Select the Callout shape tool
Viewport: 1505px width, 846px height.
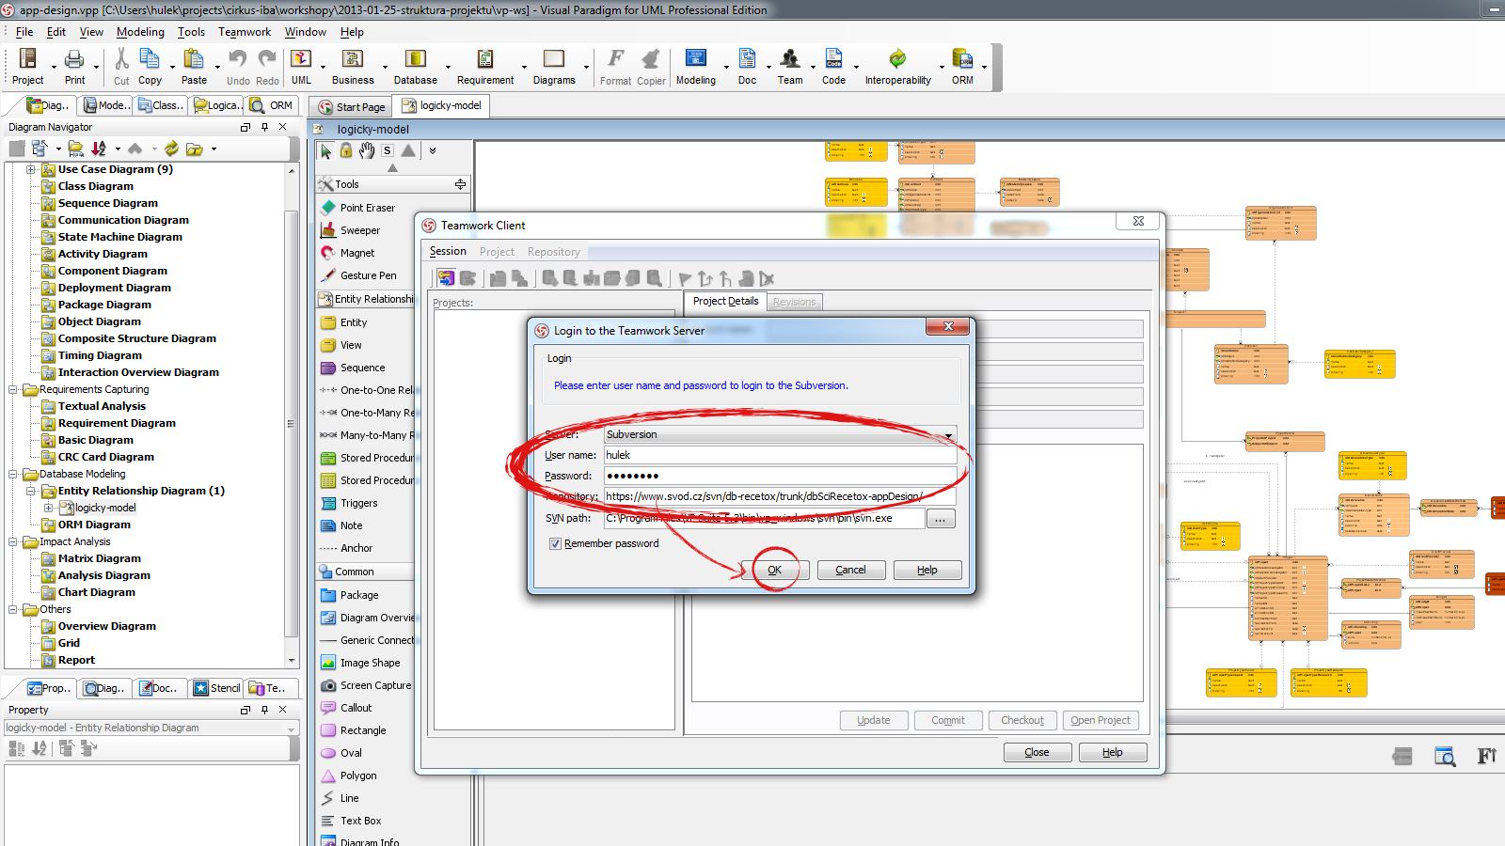pos(356,708)
